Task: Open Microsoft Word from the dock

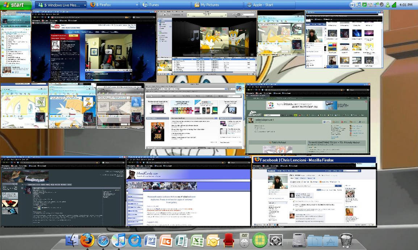Action: point(150,240)
